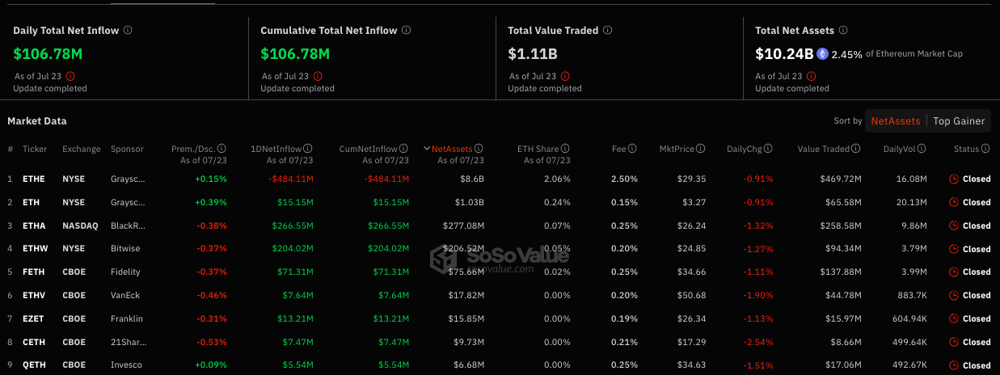This screenshot has height=375, width=1000.
Task: Sort by the Prem./Dsc. column header
Action: coord(193,149)
